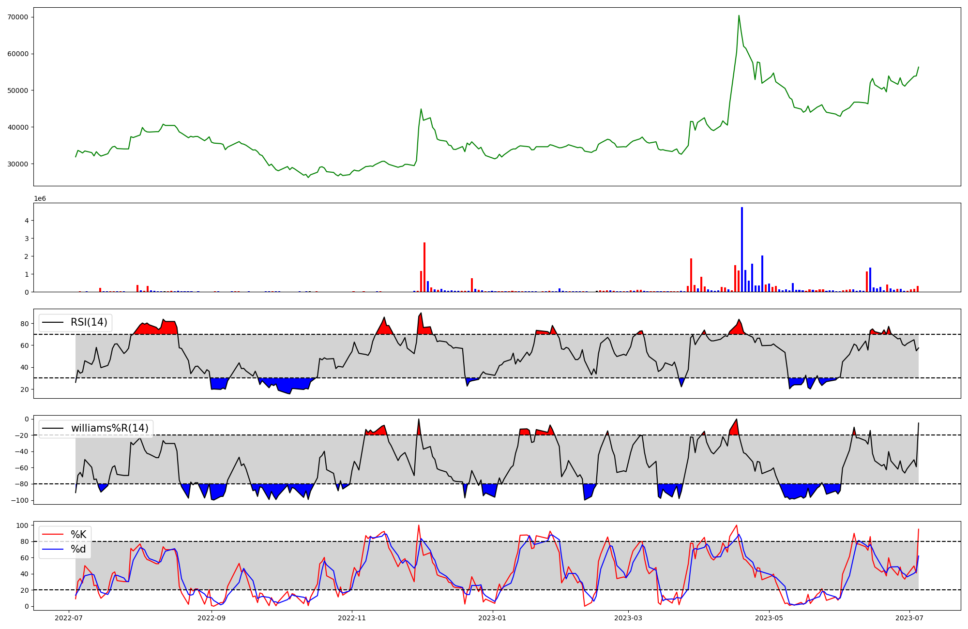Image resolution: width=968 pixels, height=629 pixels.
Task: Click the 2023-01 x-axis date label
Action: (x=492, y=618)
